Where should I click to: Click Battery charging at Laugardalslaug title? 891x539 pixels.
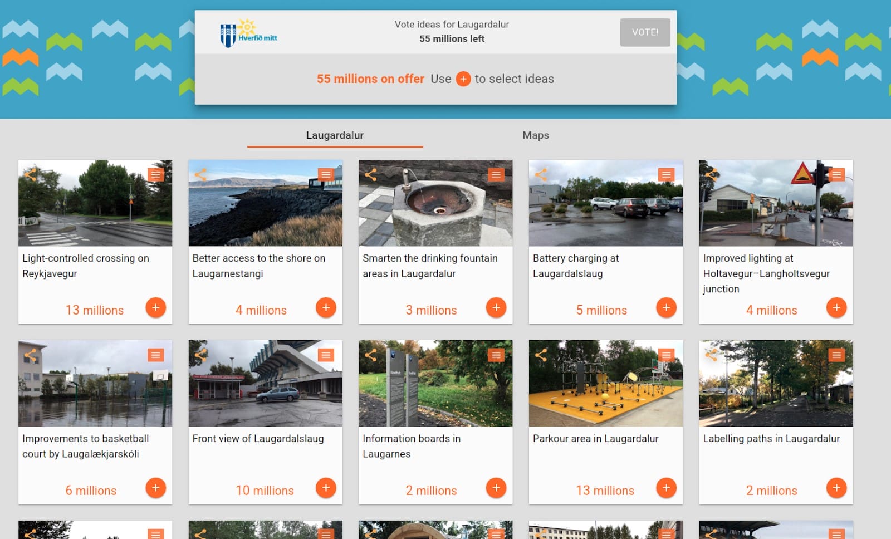click(576, 266)
